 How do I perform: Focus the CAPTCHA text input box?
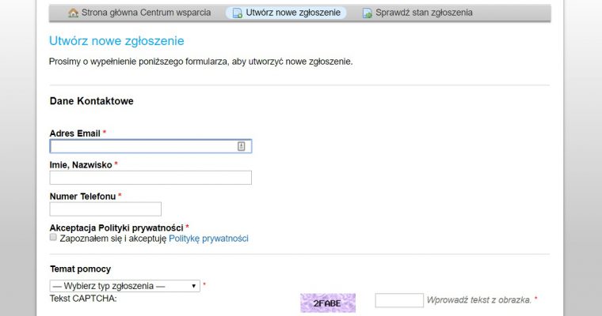pyautogui.click(x=399, y=300)
